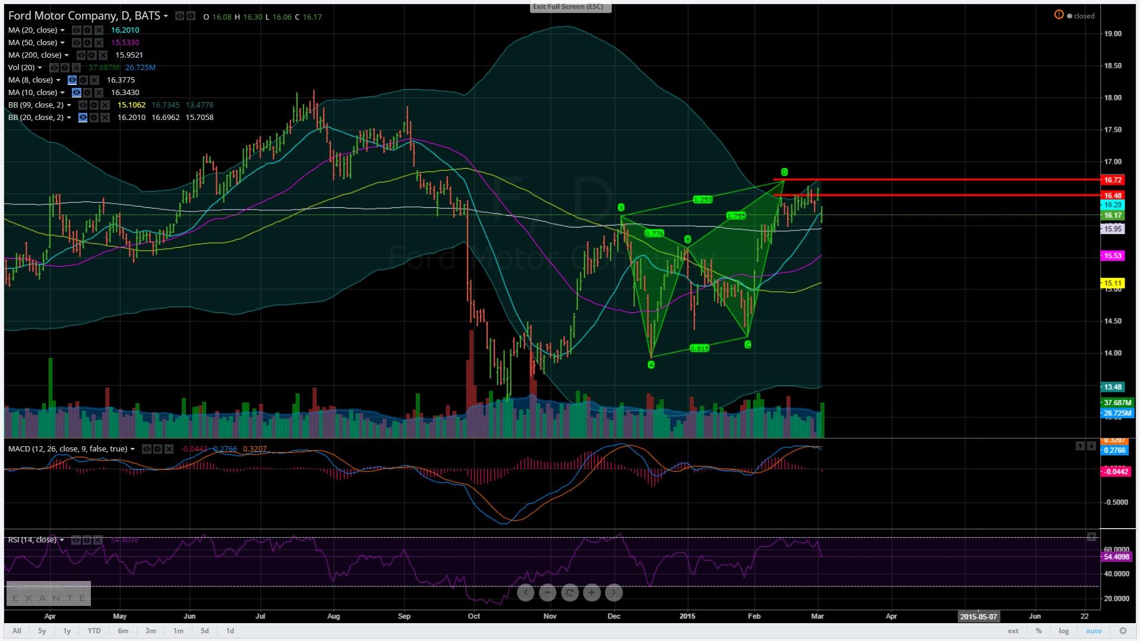Image resolution: width=1140 pixels, height=641 pixels.
Task: Remove the BB (99, close, 2) indicator
Action: click(105, 105)
